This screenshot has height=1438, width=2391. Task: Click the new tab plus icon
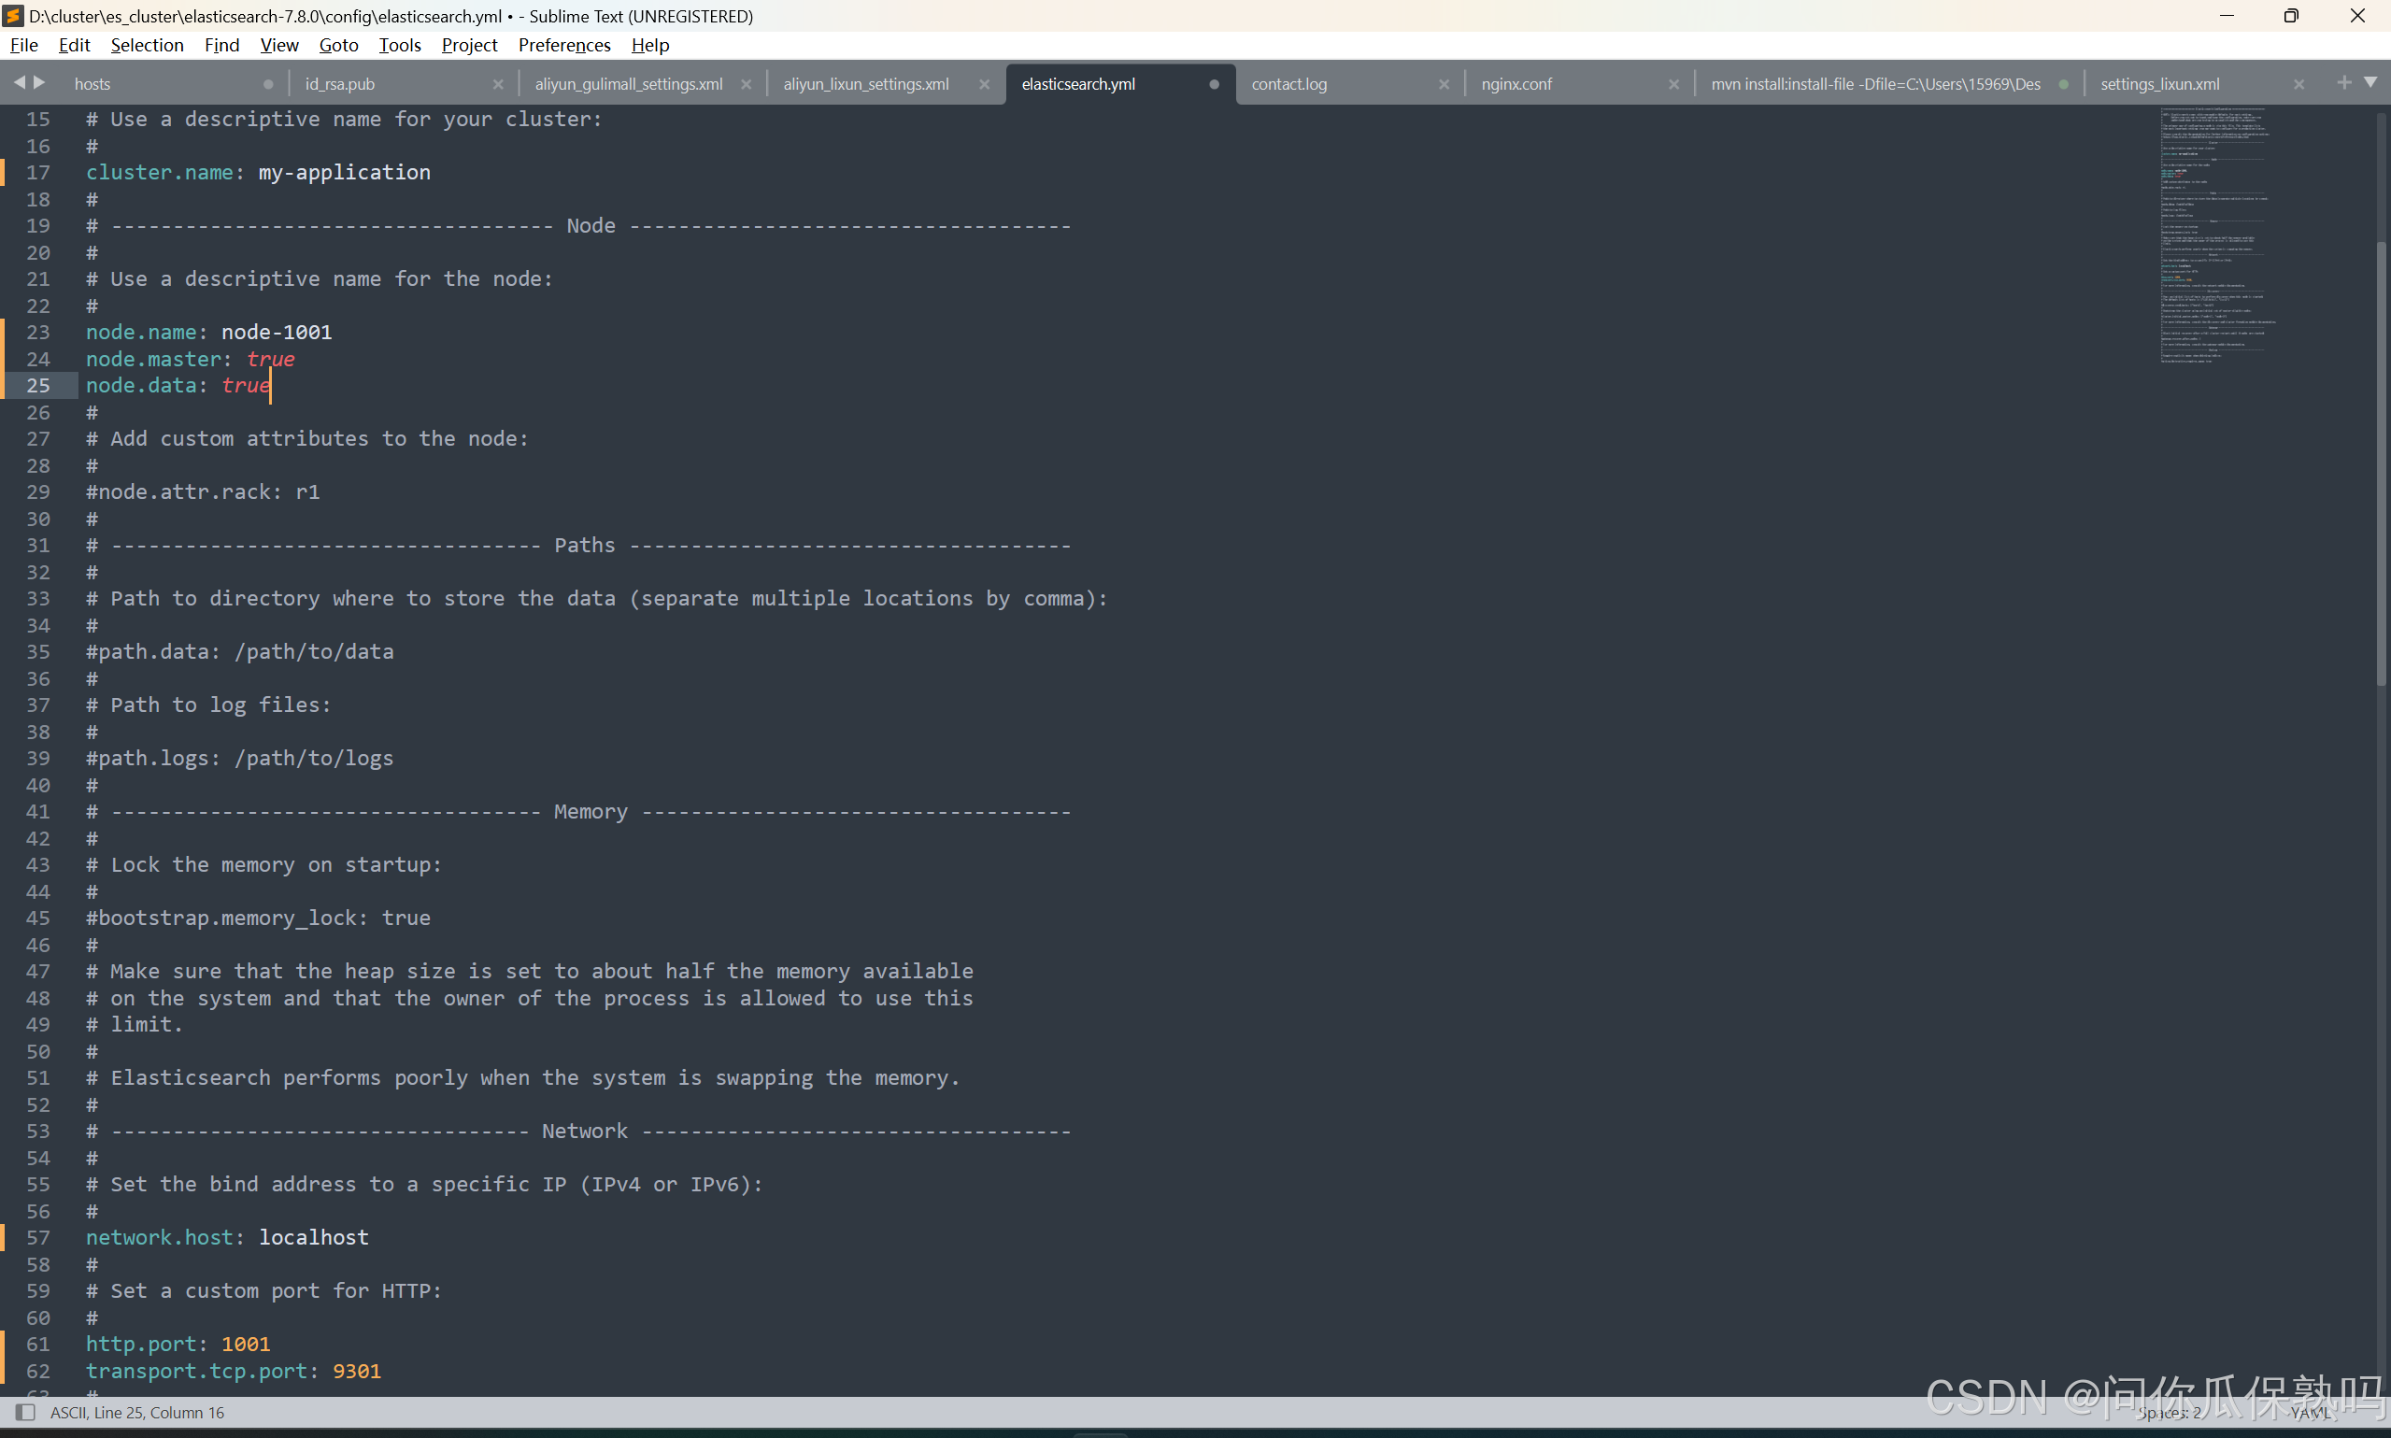[x=2343, y=82]
